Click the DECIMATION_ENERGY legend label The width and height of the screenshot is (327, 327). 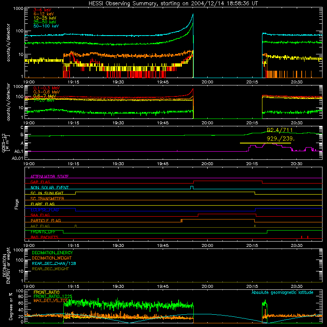[x=52, y=253]
